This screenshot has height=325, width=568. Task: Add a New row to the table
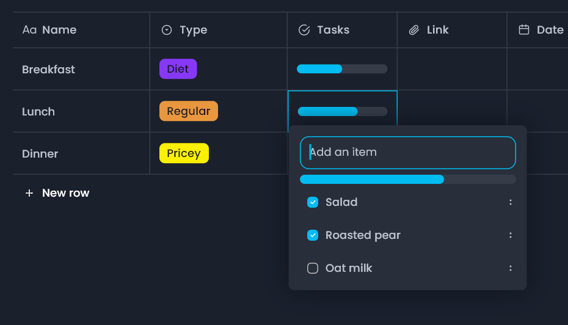(x=65, y=193)
